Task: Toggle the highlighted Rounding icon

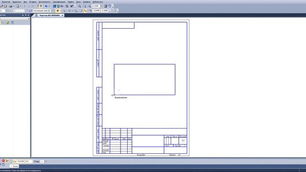Action: coord(85,11)
